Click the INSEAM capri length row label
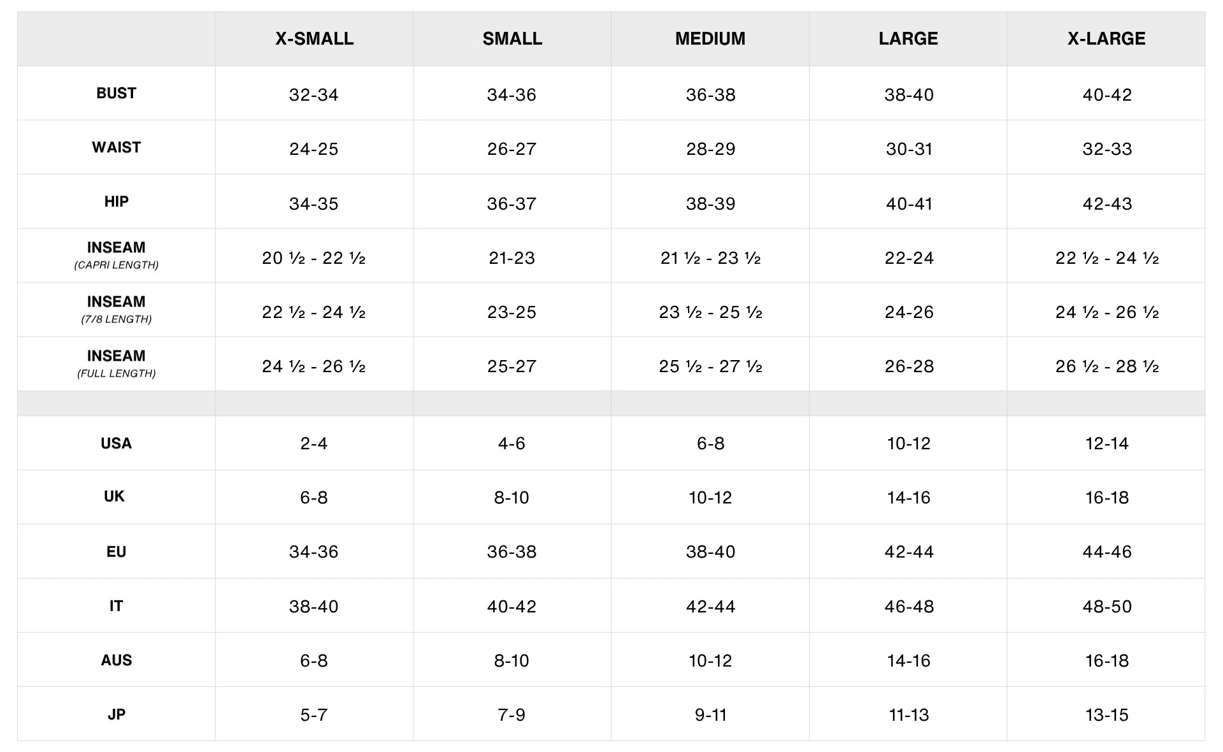The image size is (1223, 752). tap(116, 255)
